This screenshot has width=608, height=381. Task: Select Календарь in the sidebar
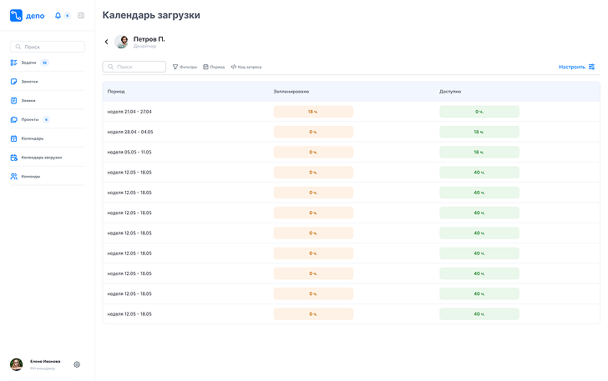coord(32,138)
